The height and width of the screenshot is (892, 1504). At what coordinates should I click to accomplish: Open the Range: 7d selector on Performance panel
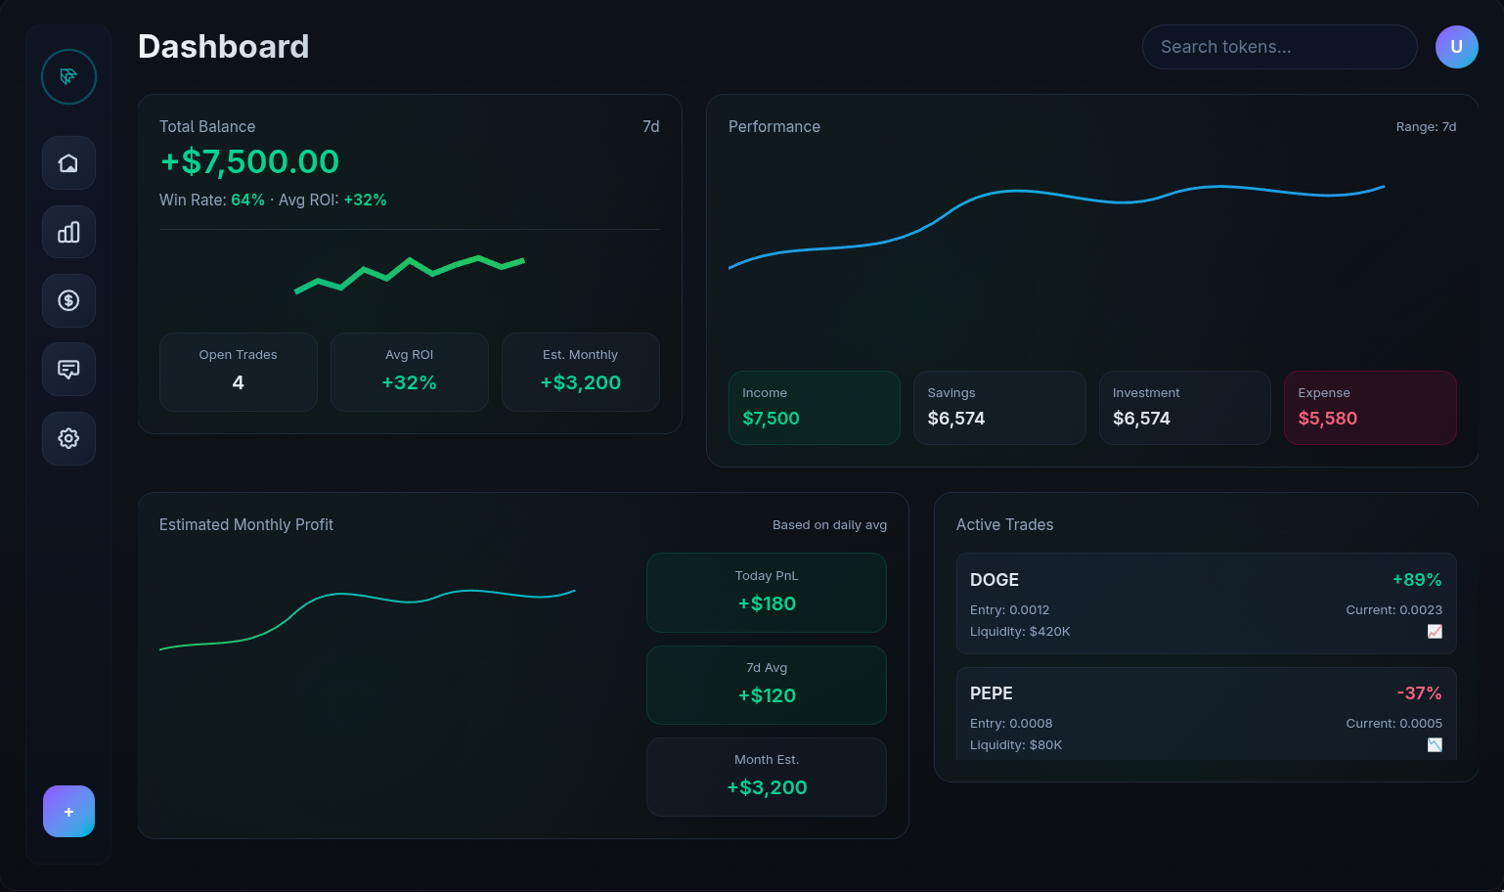(x=1426, y=126)
